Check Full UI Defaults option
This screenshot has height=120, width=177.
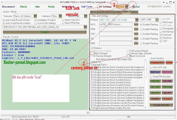[x=92, y=53]
